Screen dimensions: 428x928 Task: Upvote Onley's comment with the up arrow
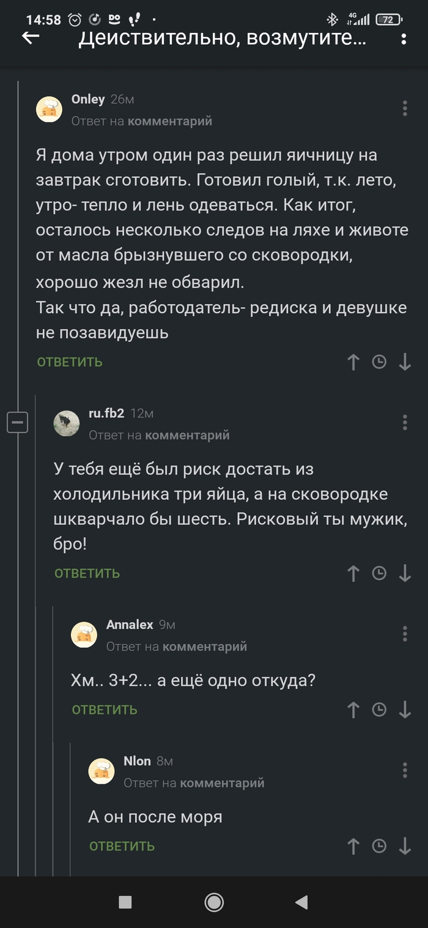[353, 362]
